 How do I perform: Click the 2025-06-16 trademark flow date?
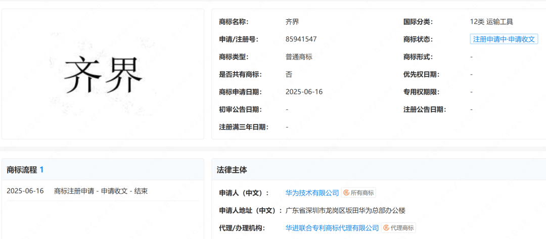(25, 191)
